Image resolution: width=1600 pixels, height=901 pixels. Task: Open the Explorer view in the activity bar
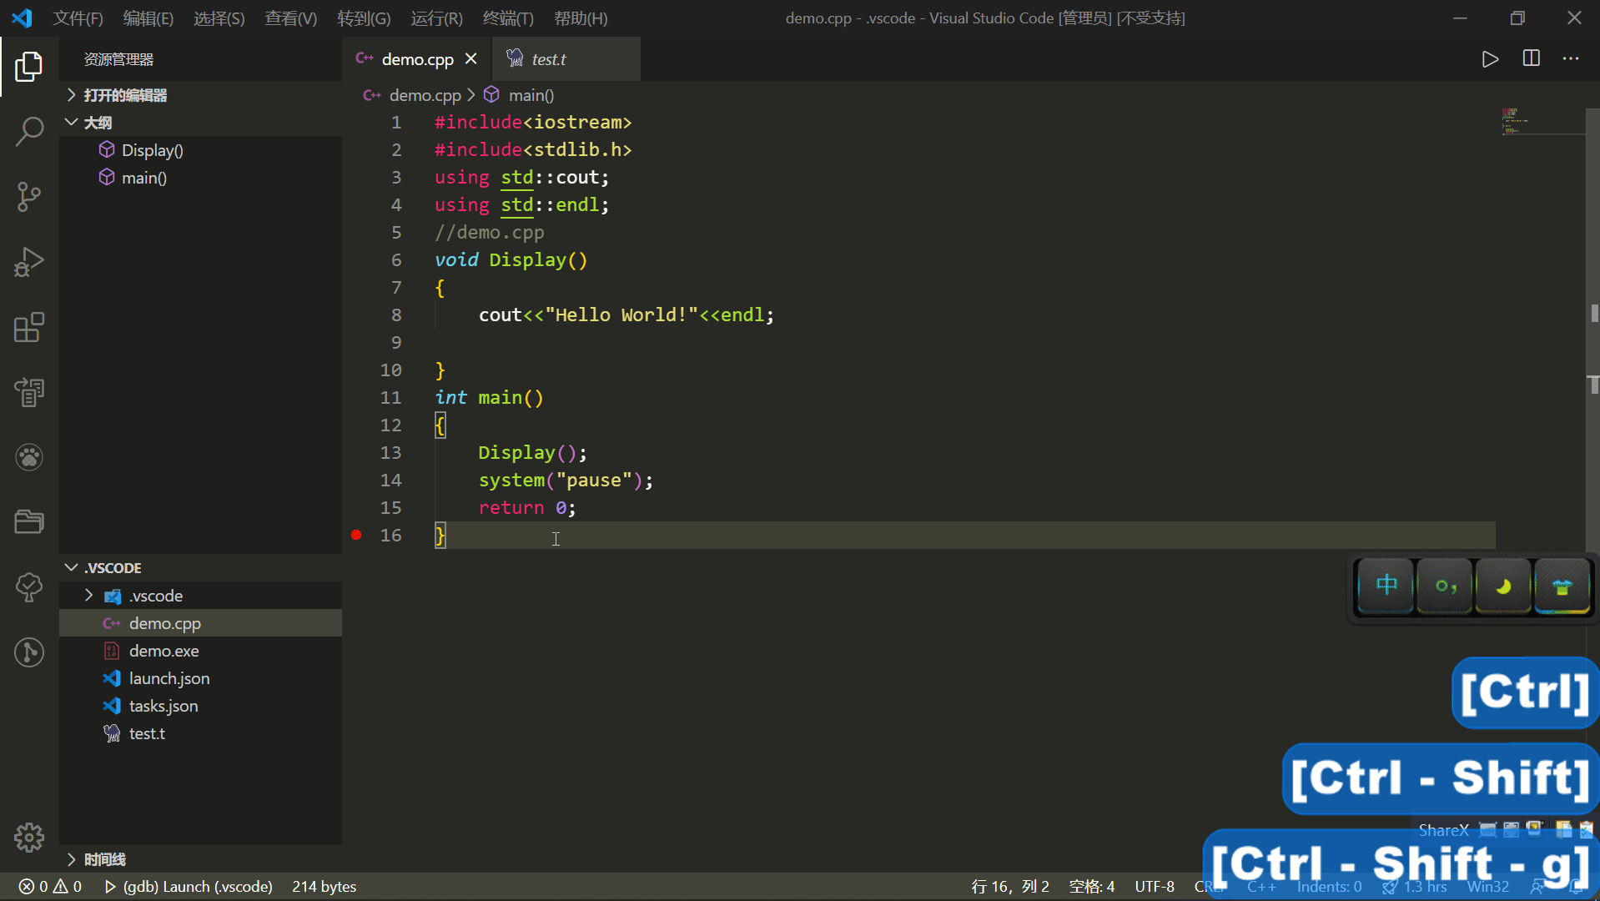[x=29, y=67]
